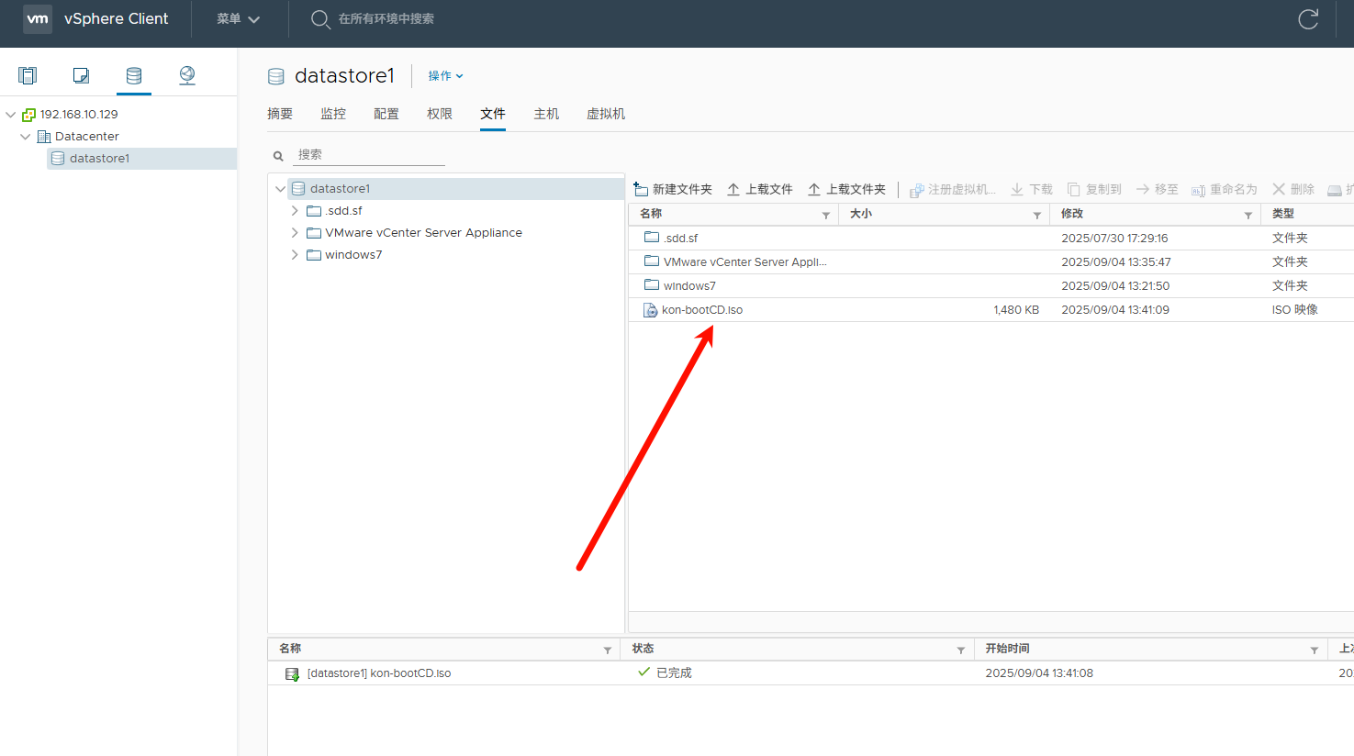Click the refresh icon in top bar
The height and width of the screenshot is (756, 1354).
click(x=1308, y=19)
